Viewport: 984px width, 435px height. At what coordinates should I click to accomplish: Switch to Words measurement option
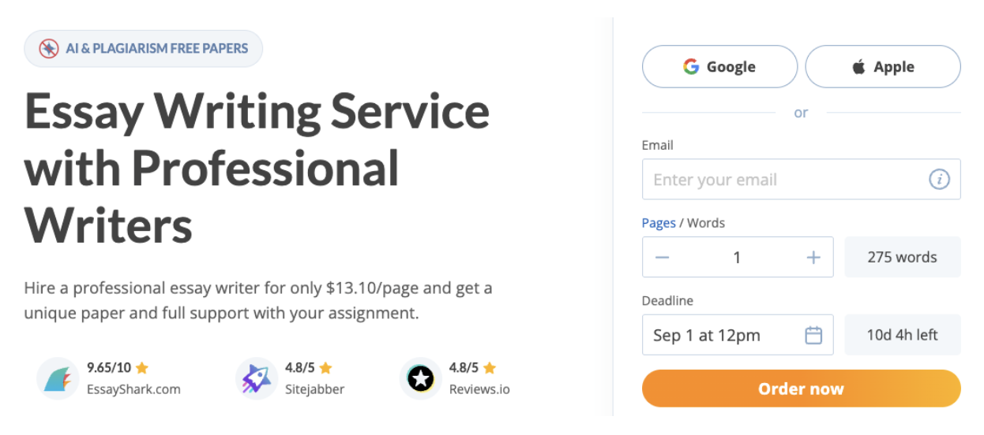coord(706,223)
